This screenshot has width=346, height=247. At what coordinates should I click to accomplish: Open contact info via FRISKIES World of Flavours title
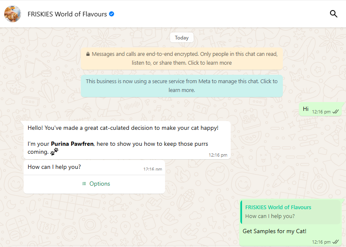(x=67, y=14)
